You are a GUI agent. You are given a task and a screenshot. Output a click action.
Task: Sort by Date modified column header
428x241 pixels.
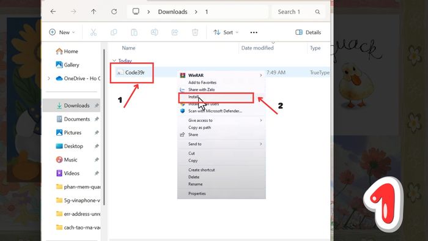[257, 48]
